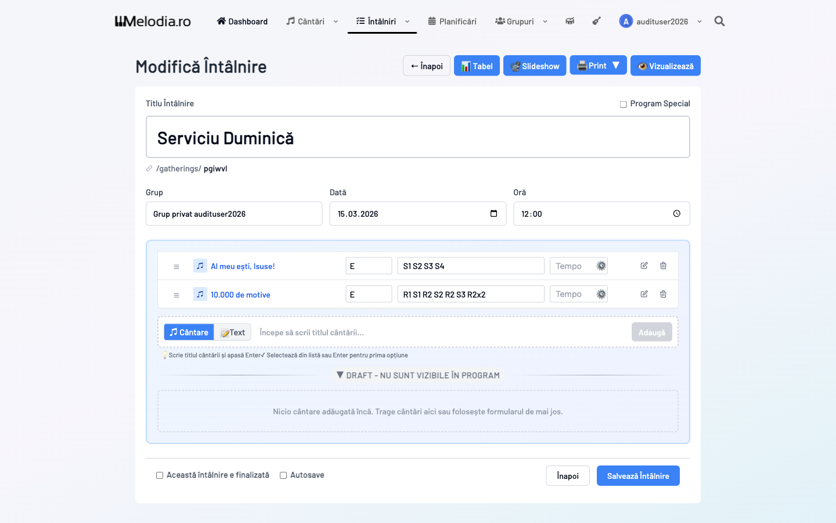Edit the '10.000 de motive' entry
This screenshot has height=523, width=836.
point(644,294)
